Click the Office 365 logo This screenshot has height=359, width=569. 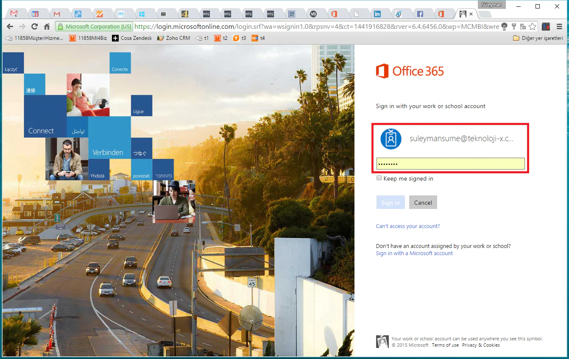409,71
